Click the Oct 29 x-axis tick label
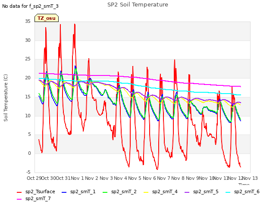The height and width of the screenshot is (207, 276). (x=34, y=178)
